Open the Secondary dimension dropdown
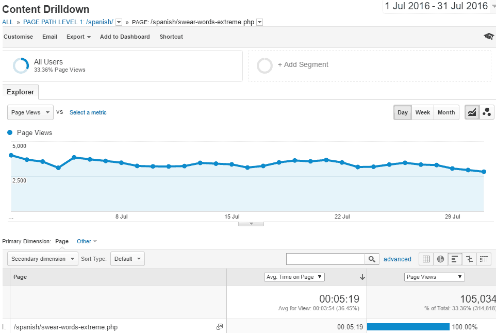 pos(42,259)
